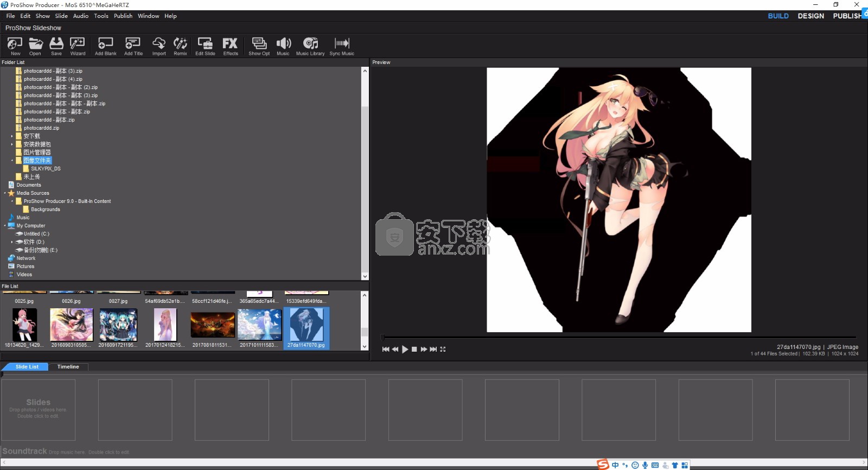Click the Remix toolbar icon

coord(180,46)
